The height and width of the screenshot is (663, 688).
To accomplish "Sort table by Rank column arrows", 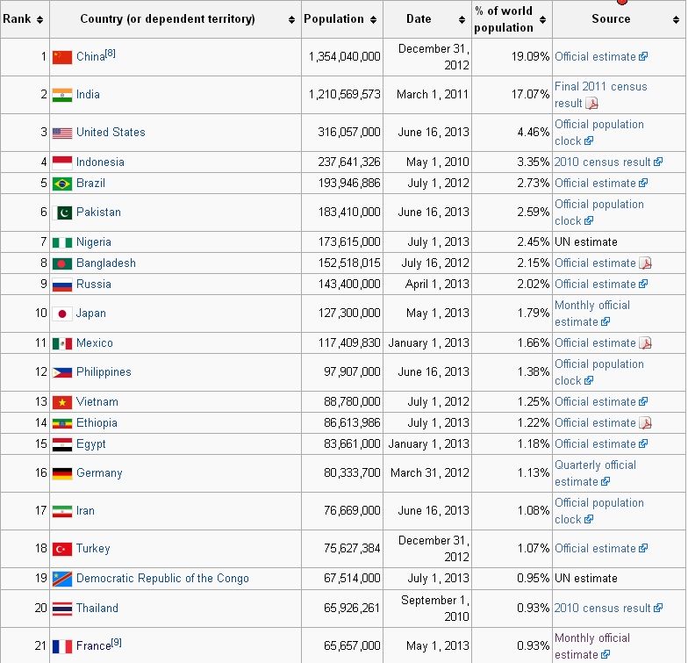I will (x=39, y=19).
